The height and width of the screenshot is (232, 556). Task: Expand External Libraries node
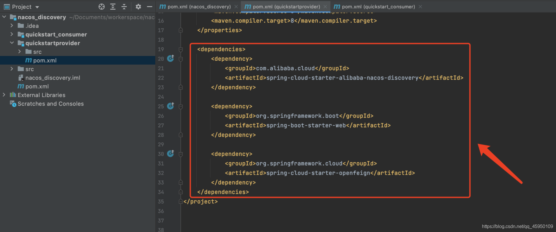[x=4, y=95]
